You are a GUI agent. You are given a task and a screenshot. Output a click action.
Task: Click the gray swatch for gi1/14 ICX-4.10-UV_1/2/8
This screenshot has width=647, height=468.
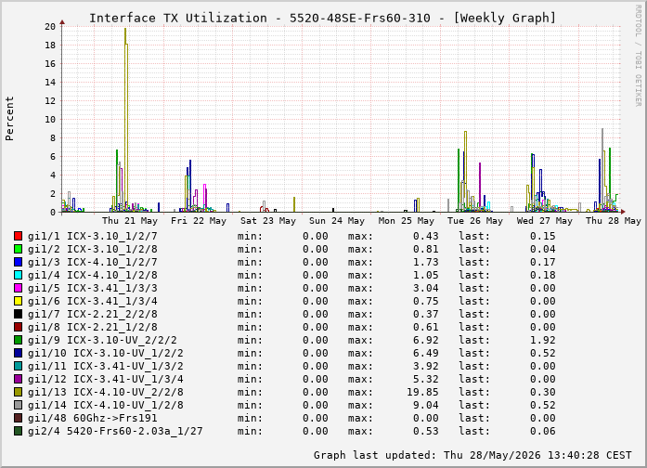18,405
